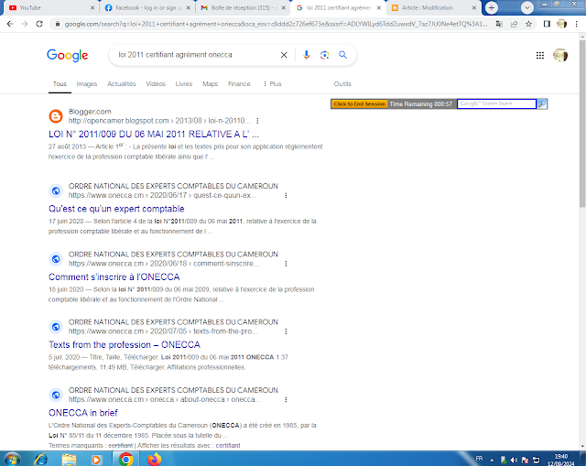Select the Vidéos search filter
Viewport: 586px width, 466px height.
point(156,83)
